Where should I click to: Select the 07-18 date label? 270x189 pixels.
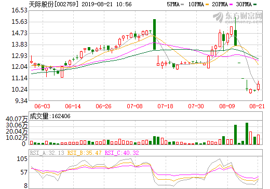pos(165,106)
